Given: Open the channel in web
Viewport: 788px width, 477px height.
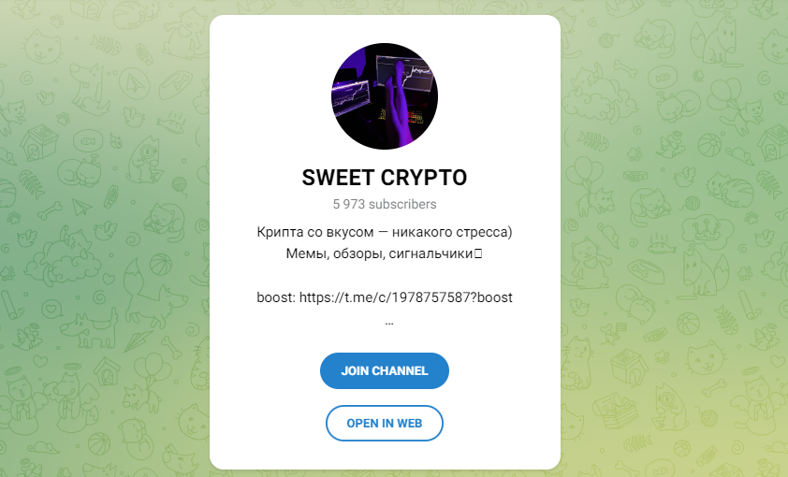Looking at the screenshot, I should [x=385, y=424].
